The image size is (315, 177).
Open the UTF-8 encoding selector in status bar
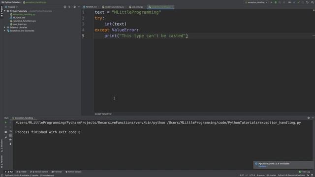click(x=252, y=175)
